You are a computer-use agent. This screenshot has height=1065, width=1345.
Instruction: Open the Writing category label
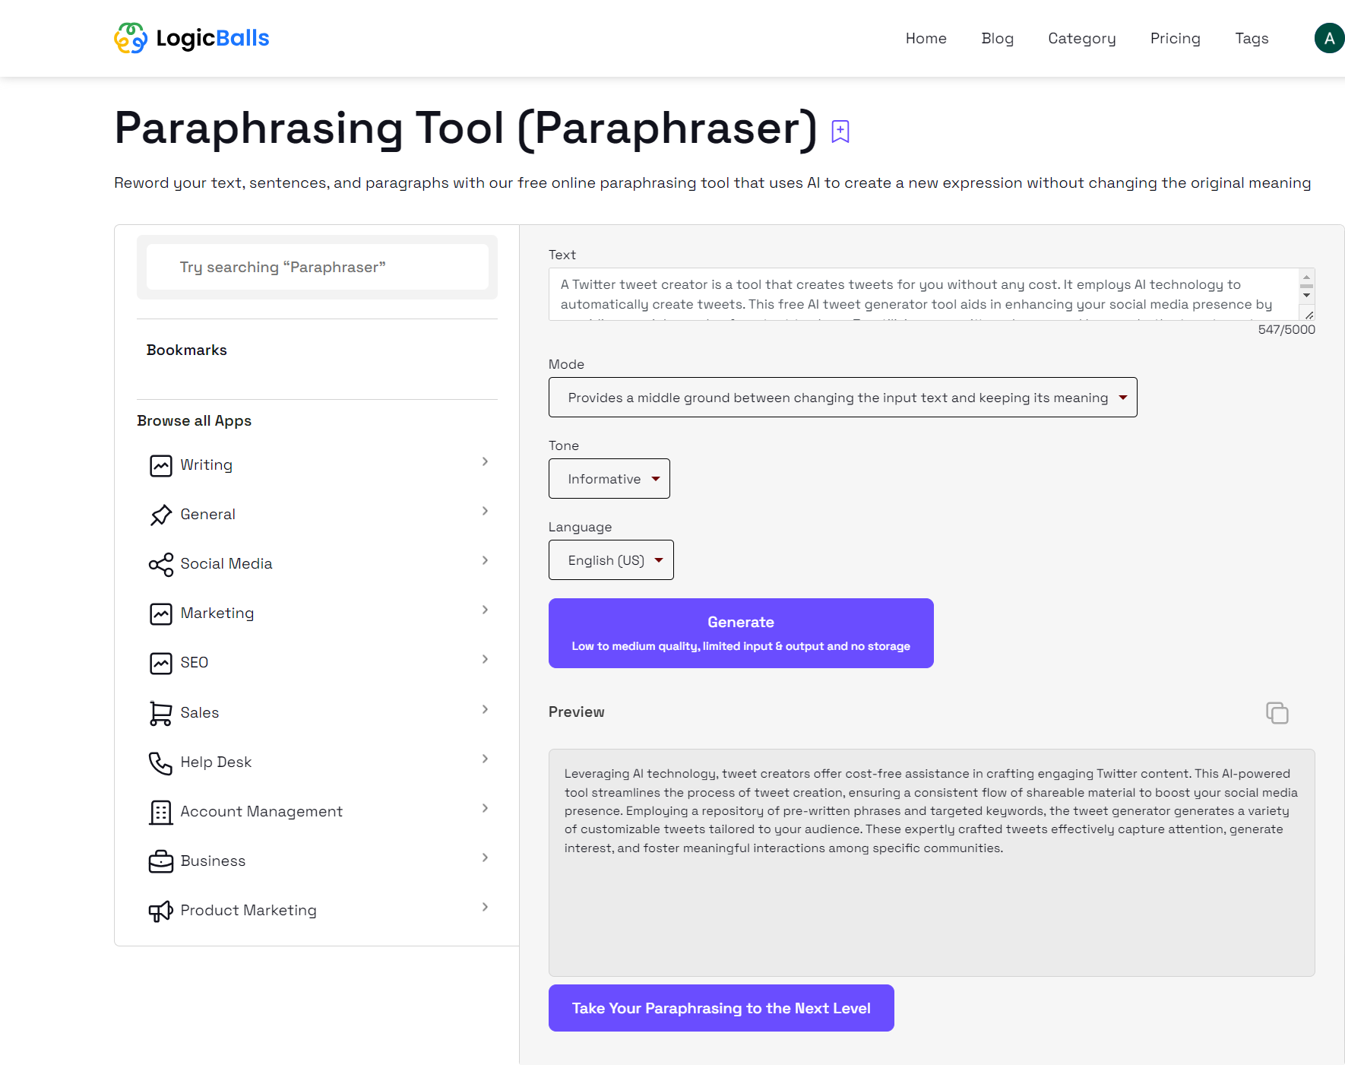point(206,465)
